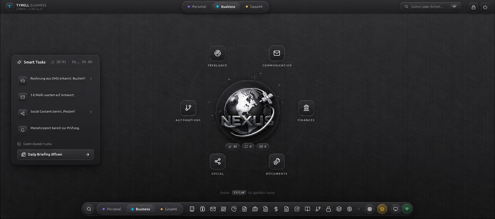Open the Finances bank icon

point(306,108)
